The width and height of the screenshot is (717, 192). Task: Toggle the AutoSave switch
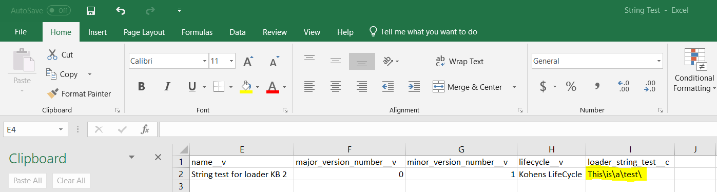[59, 10]
